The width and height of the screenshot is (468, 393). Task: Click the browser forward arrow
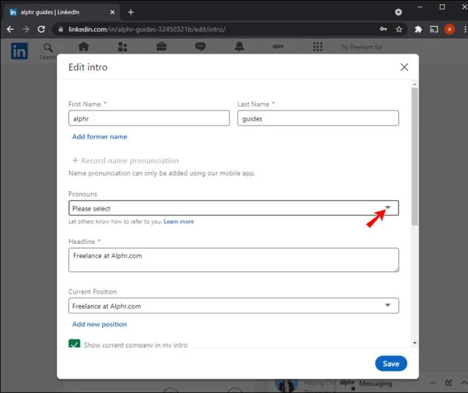tap(26, 29)
